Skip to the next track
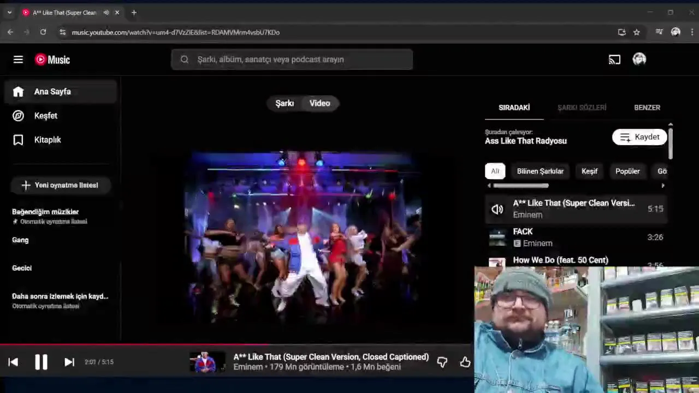This screenshot has width=699, height=393. click(69, 362)
